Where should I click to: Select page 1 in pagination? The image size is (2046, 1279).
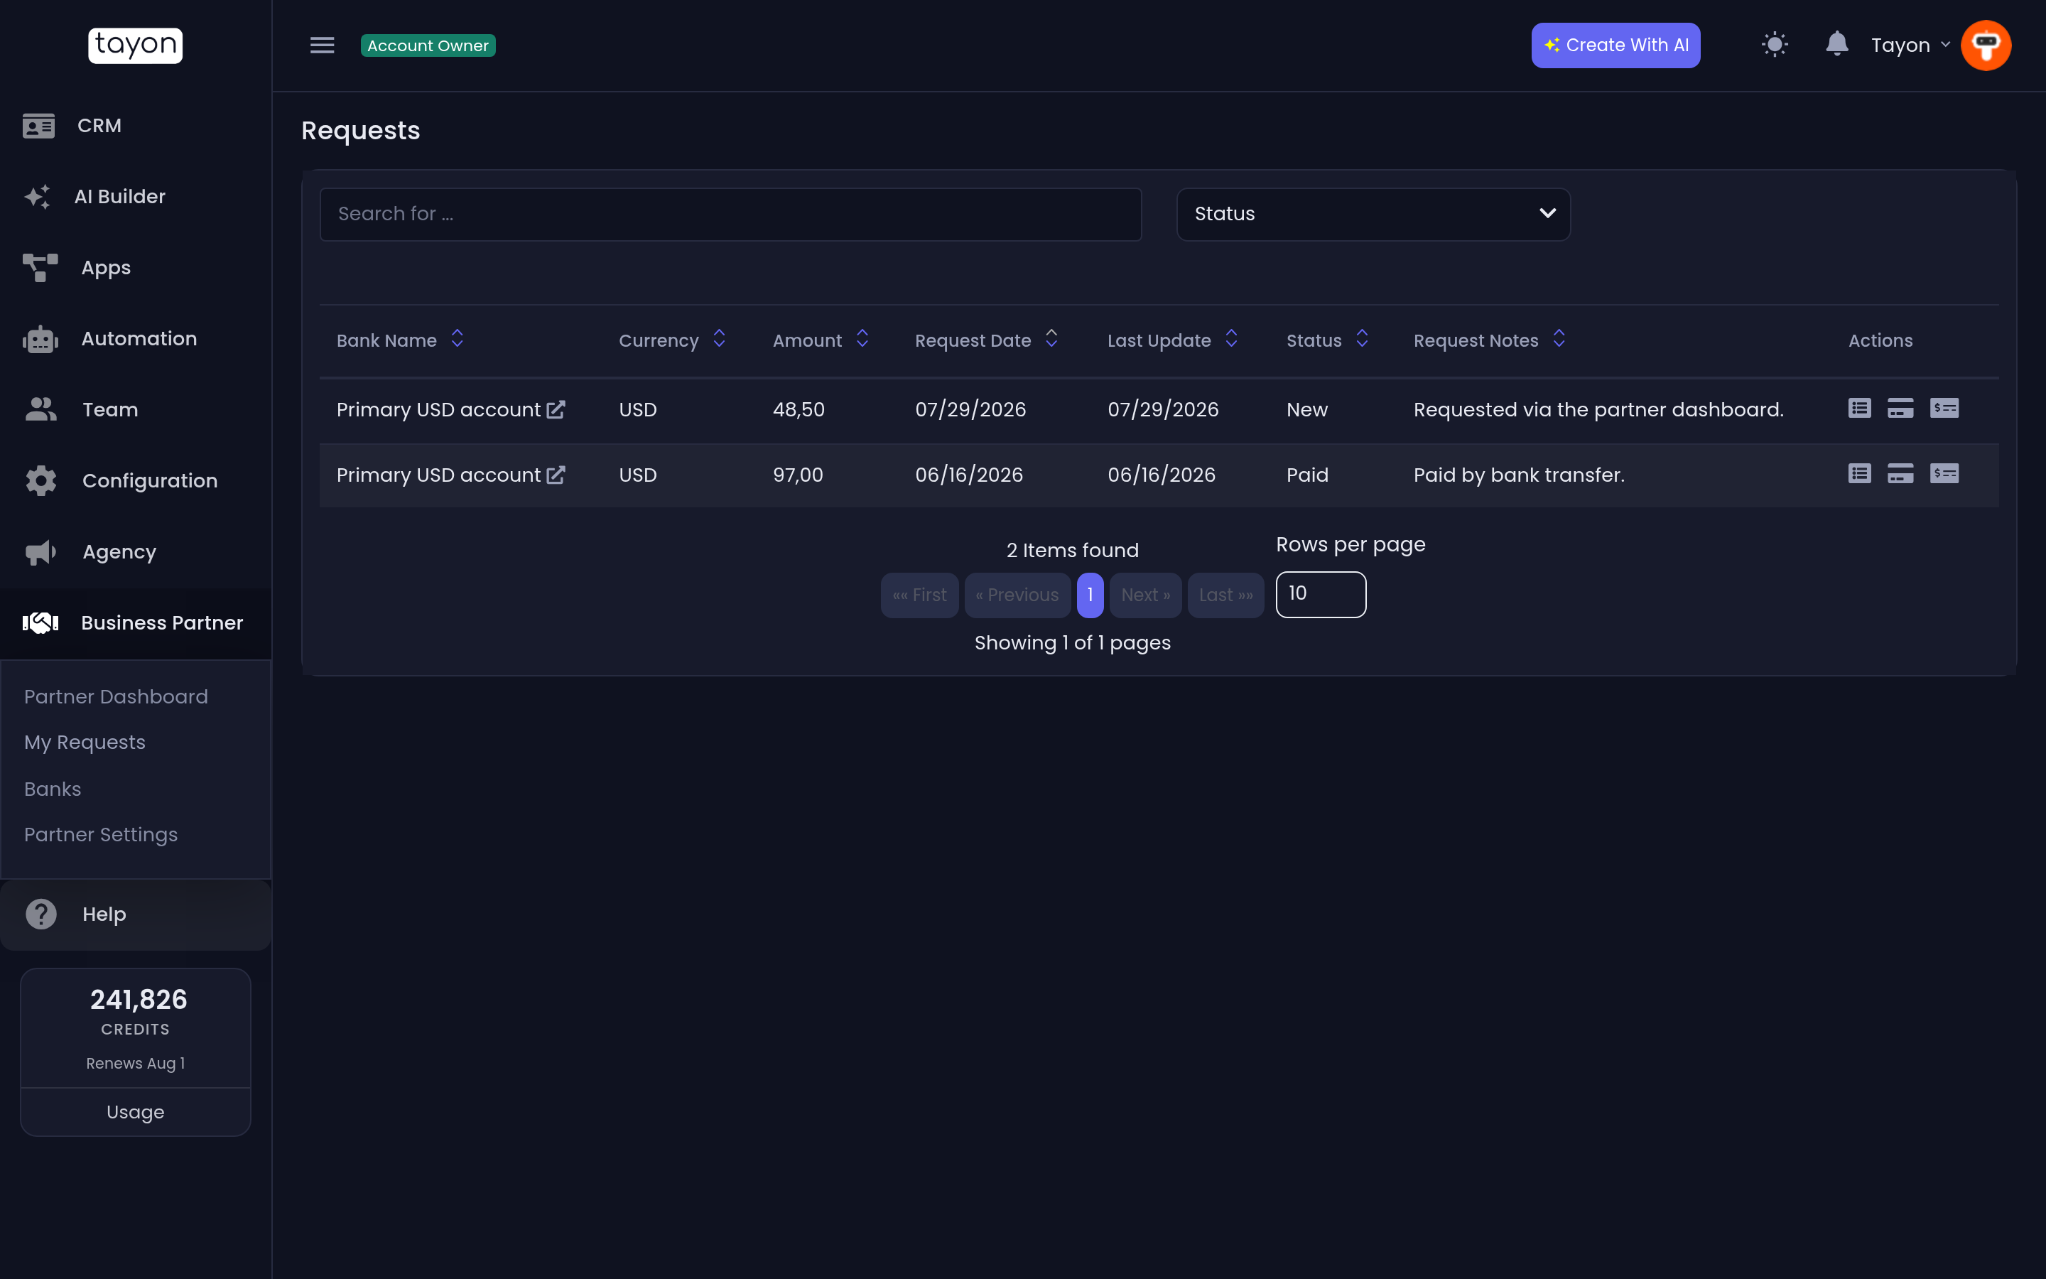pyautogui.click(x=1090, y=595)
